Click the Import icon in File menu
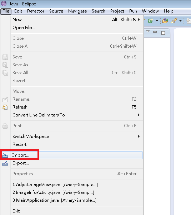 pos(5,156)
